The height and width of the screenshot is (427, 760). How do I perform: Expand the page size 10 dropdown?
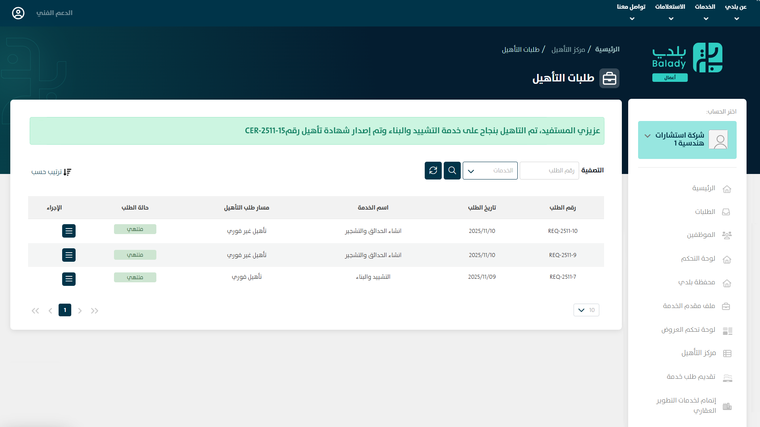(586, 310)
